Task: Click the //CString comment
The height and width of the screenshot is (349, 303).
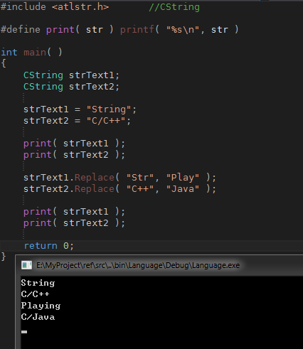Action: 174,7
